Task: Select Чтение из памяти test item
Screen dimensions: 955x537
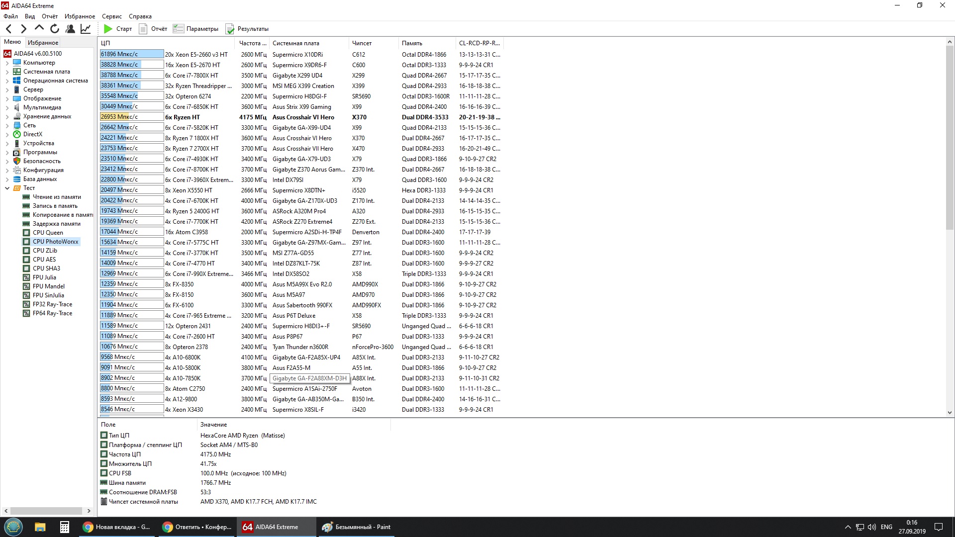Action: [57, 197]
